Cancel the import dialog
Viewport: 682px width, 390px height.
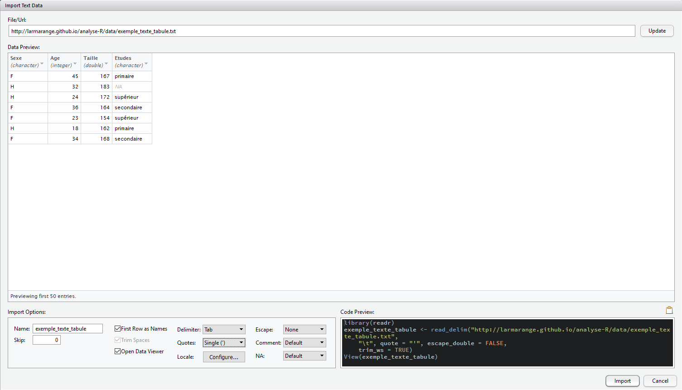tap(660, 381)
